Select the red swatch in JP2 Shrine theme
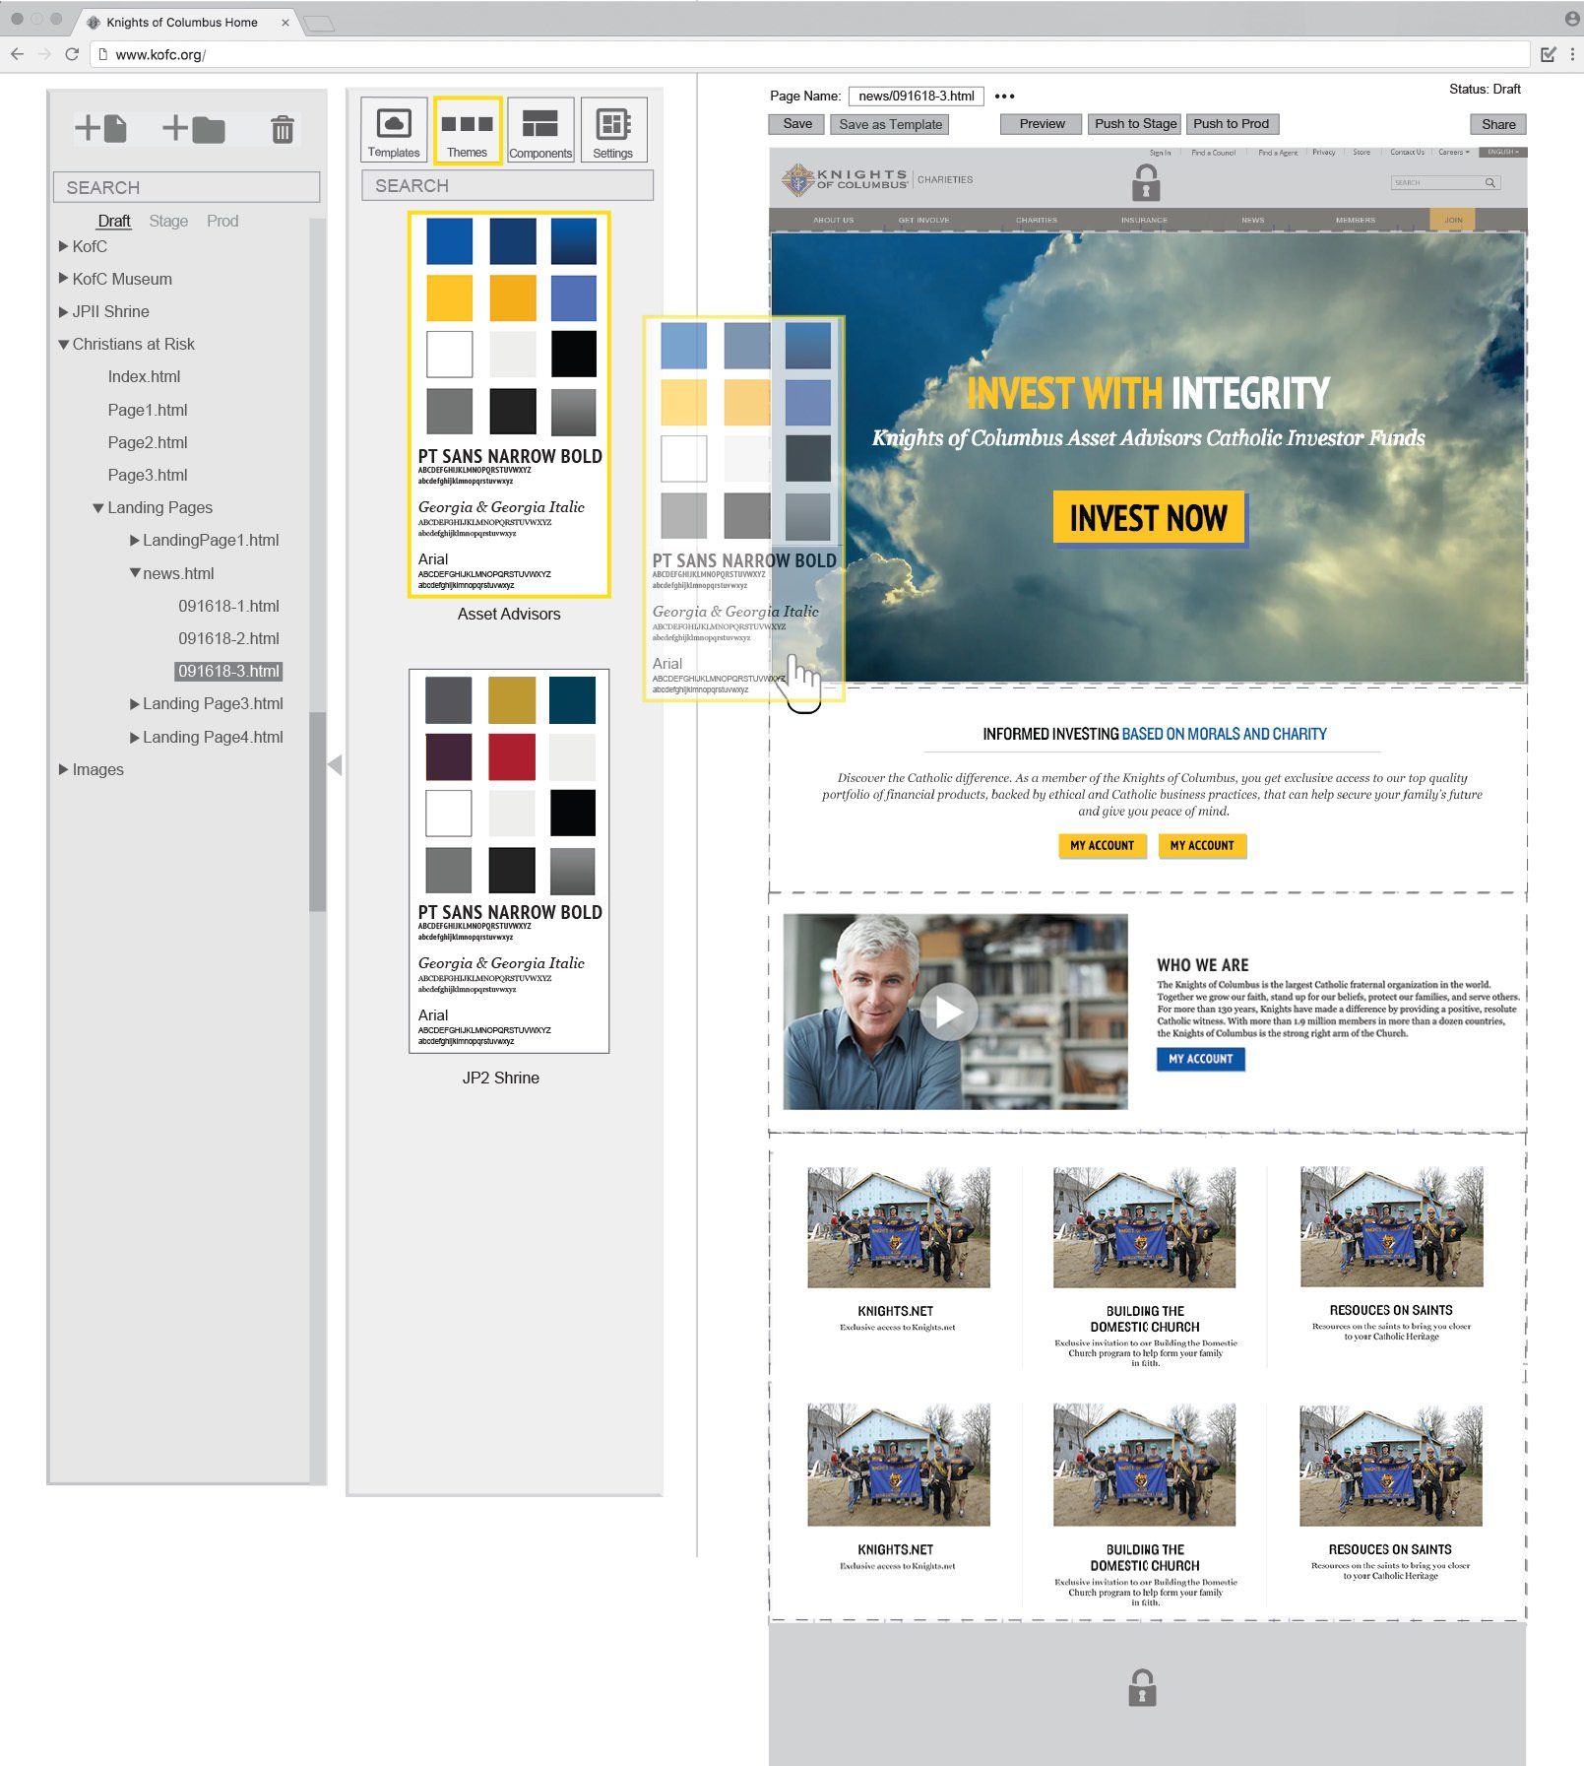The height and width of the screenshot is (1766, 1584). 512,756
